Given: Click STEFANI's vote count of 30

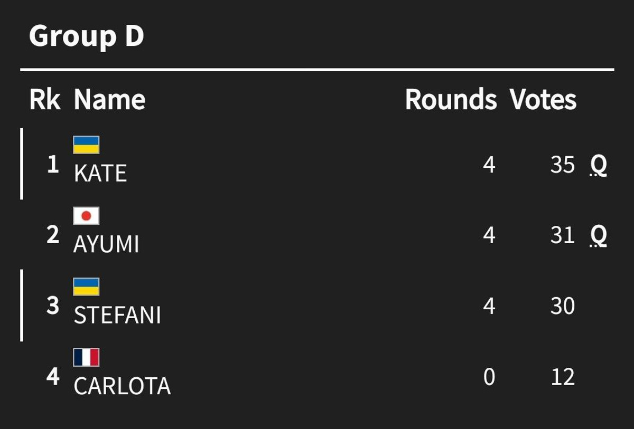Looking at the screenshot, I should tap(562, 306).
